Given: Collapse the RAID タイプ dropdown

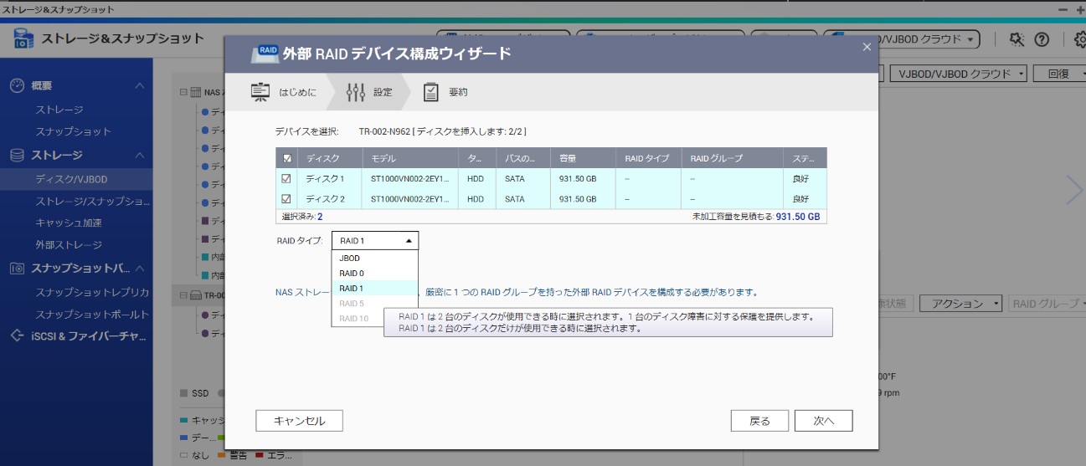Looking at the screenshot, I should [375, 240].
